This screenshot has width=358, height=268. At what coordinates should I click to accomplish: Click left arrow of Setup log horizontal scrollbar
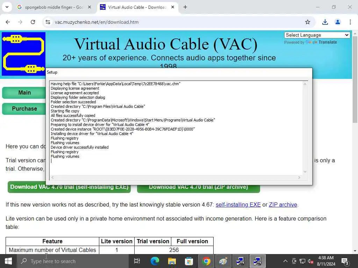coord(52,177)
